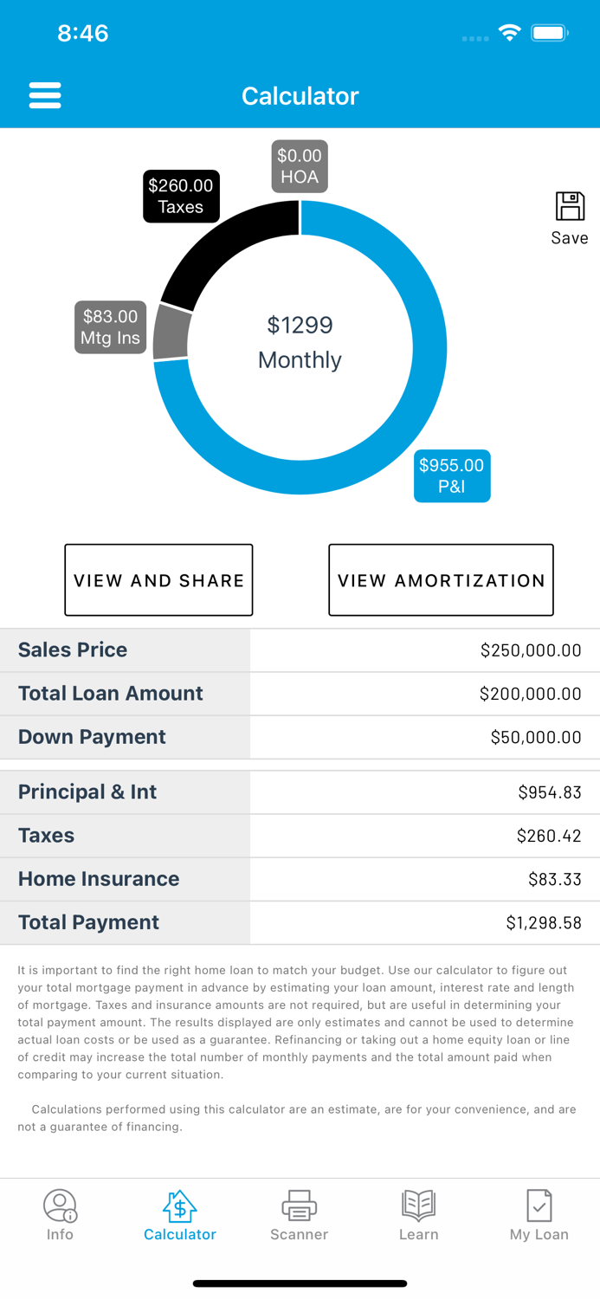Select the Mtg Ins chart callout
The width and height of the screenshot is (600, 1299).
coord(110,327)
